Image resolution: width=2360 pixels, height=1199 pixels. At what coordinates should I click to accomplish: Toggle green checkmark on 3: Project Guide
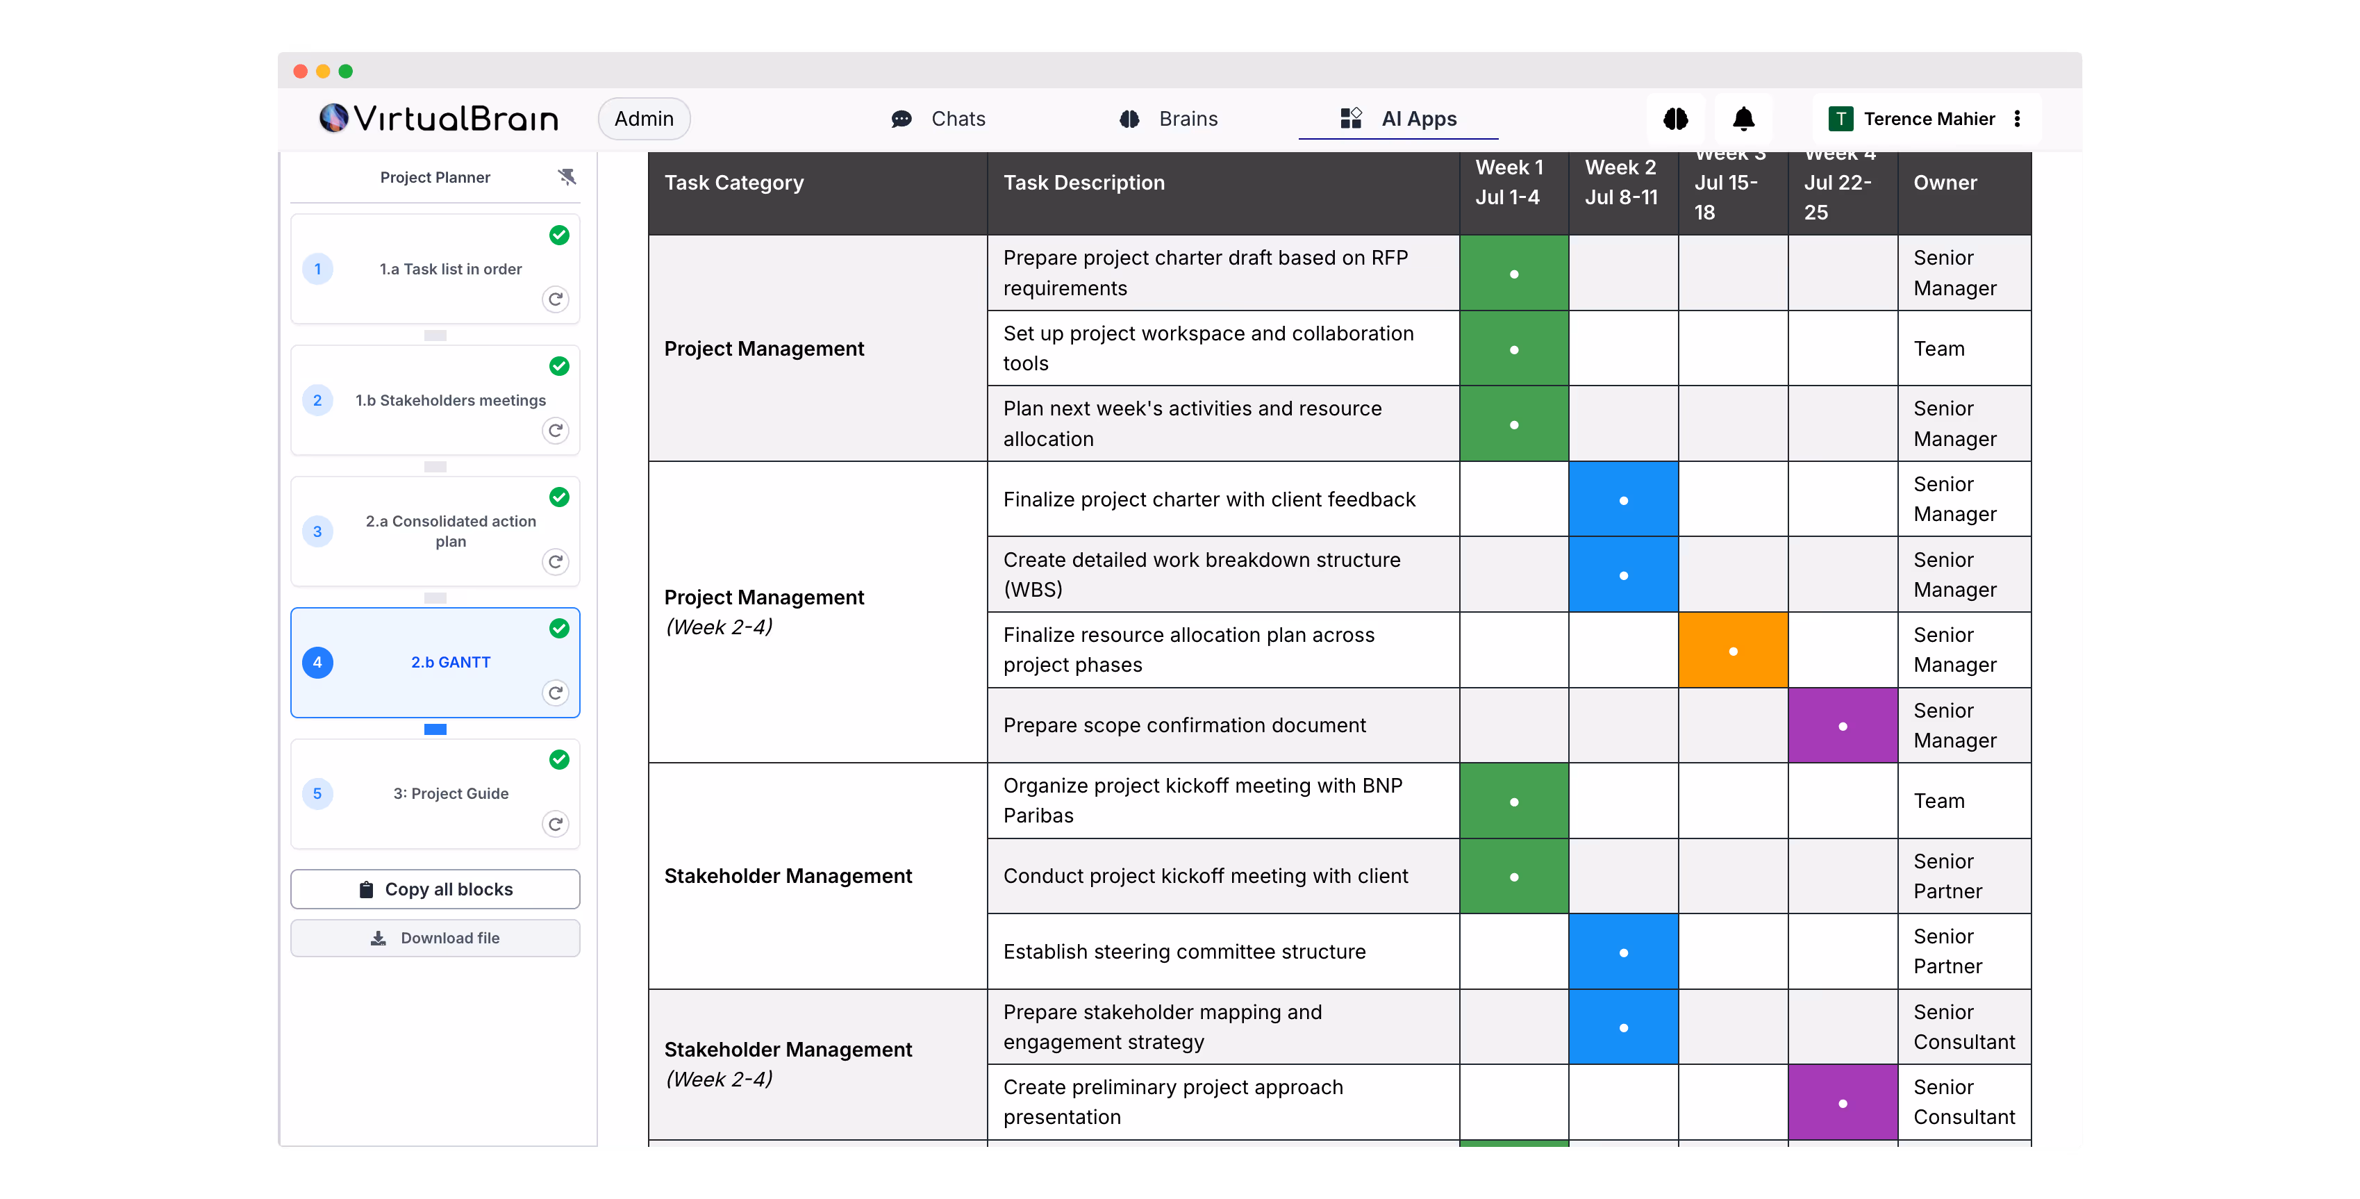559,760
